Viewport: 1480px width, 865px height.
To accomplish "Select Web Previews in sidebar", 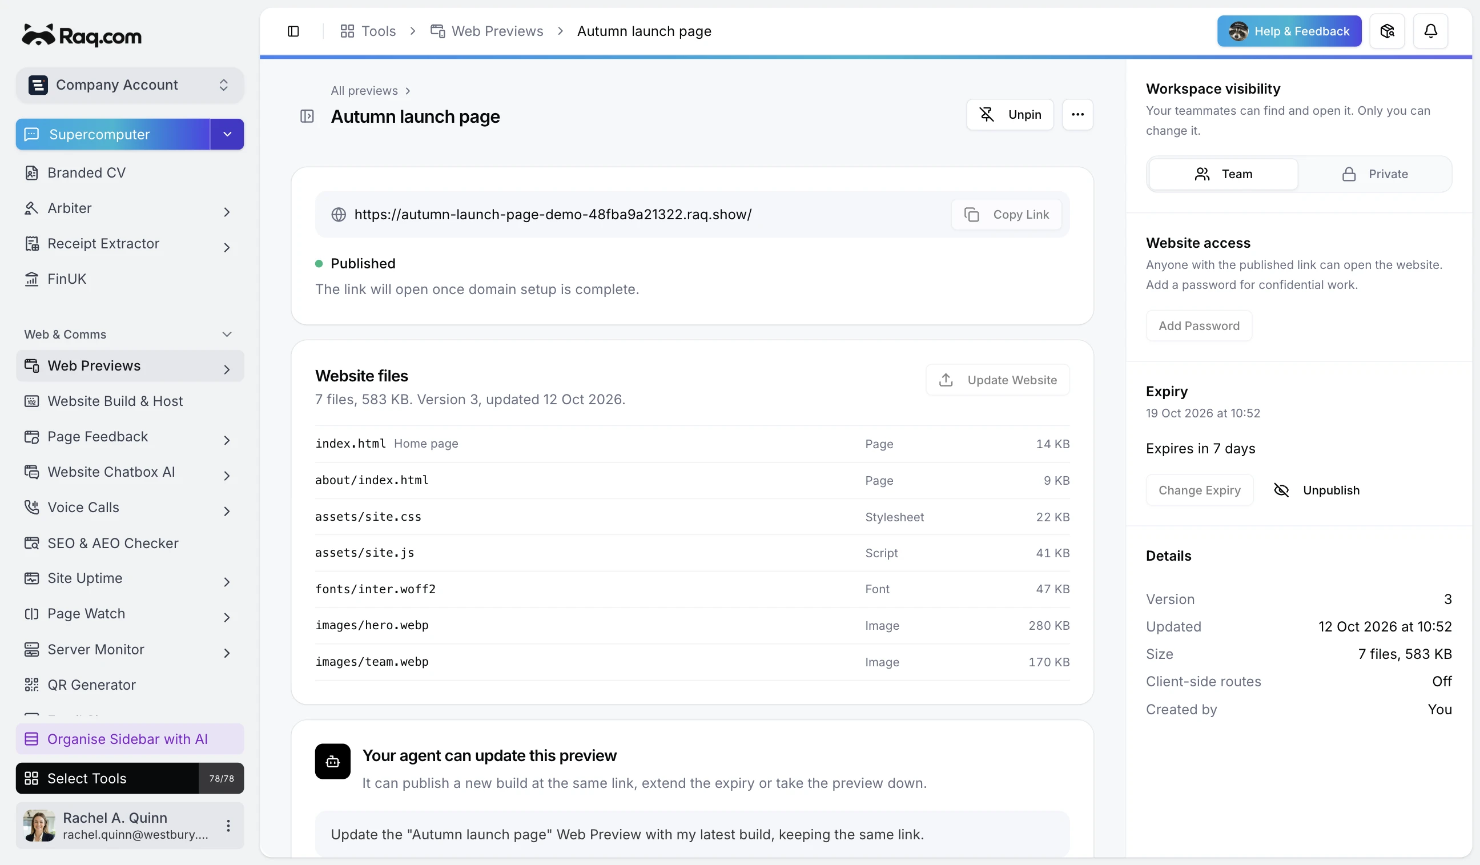I will pos(129,365).
